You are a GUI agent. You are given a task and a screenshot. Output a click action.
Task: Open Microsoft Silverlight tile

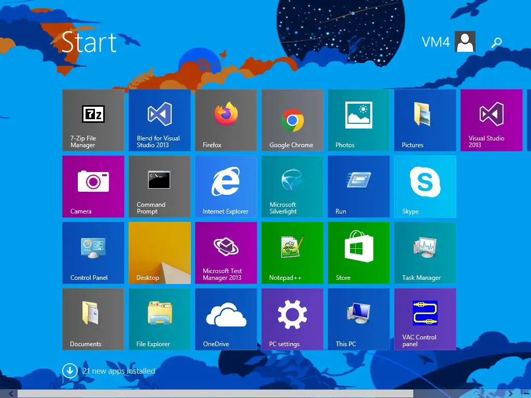292,187
